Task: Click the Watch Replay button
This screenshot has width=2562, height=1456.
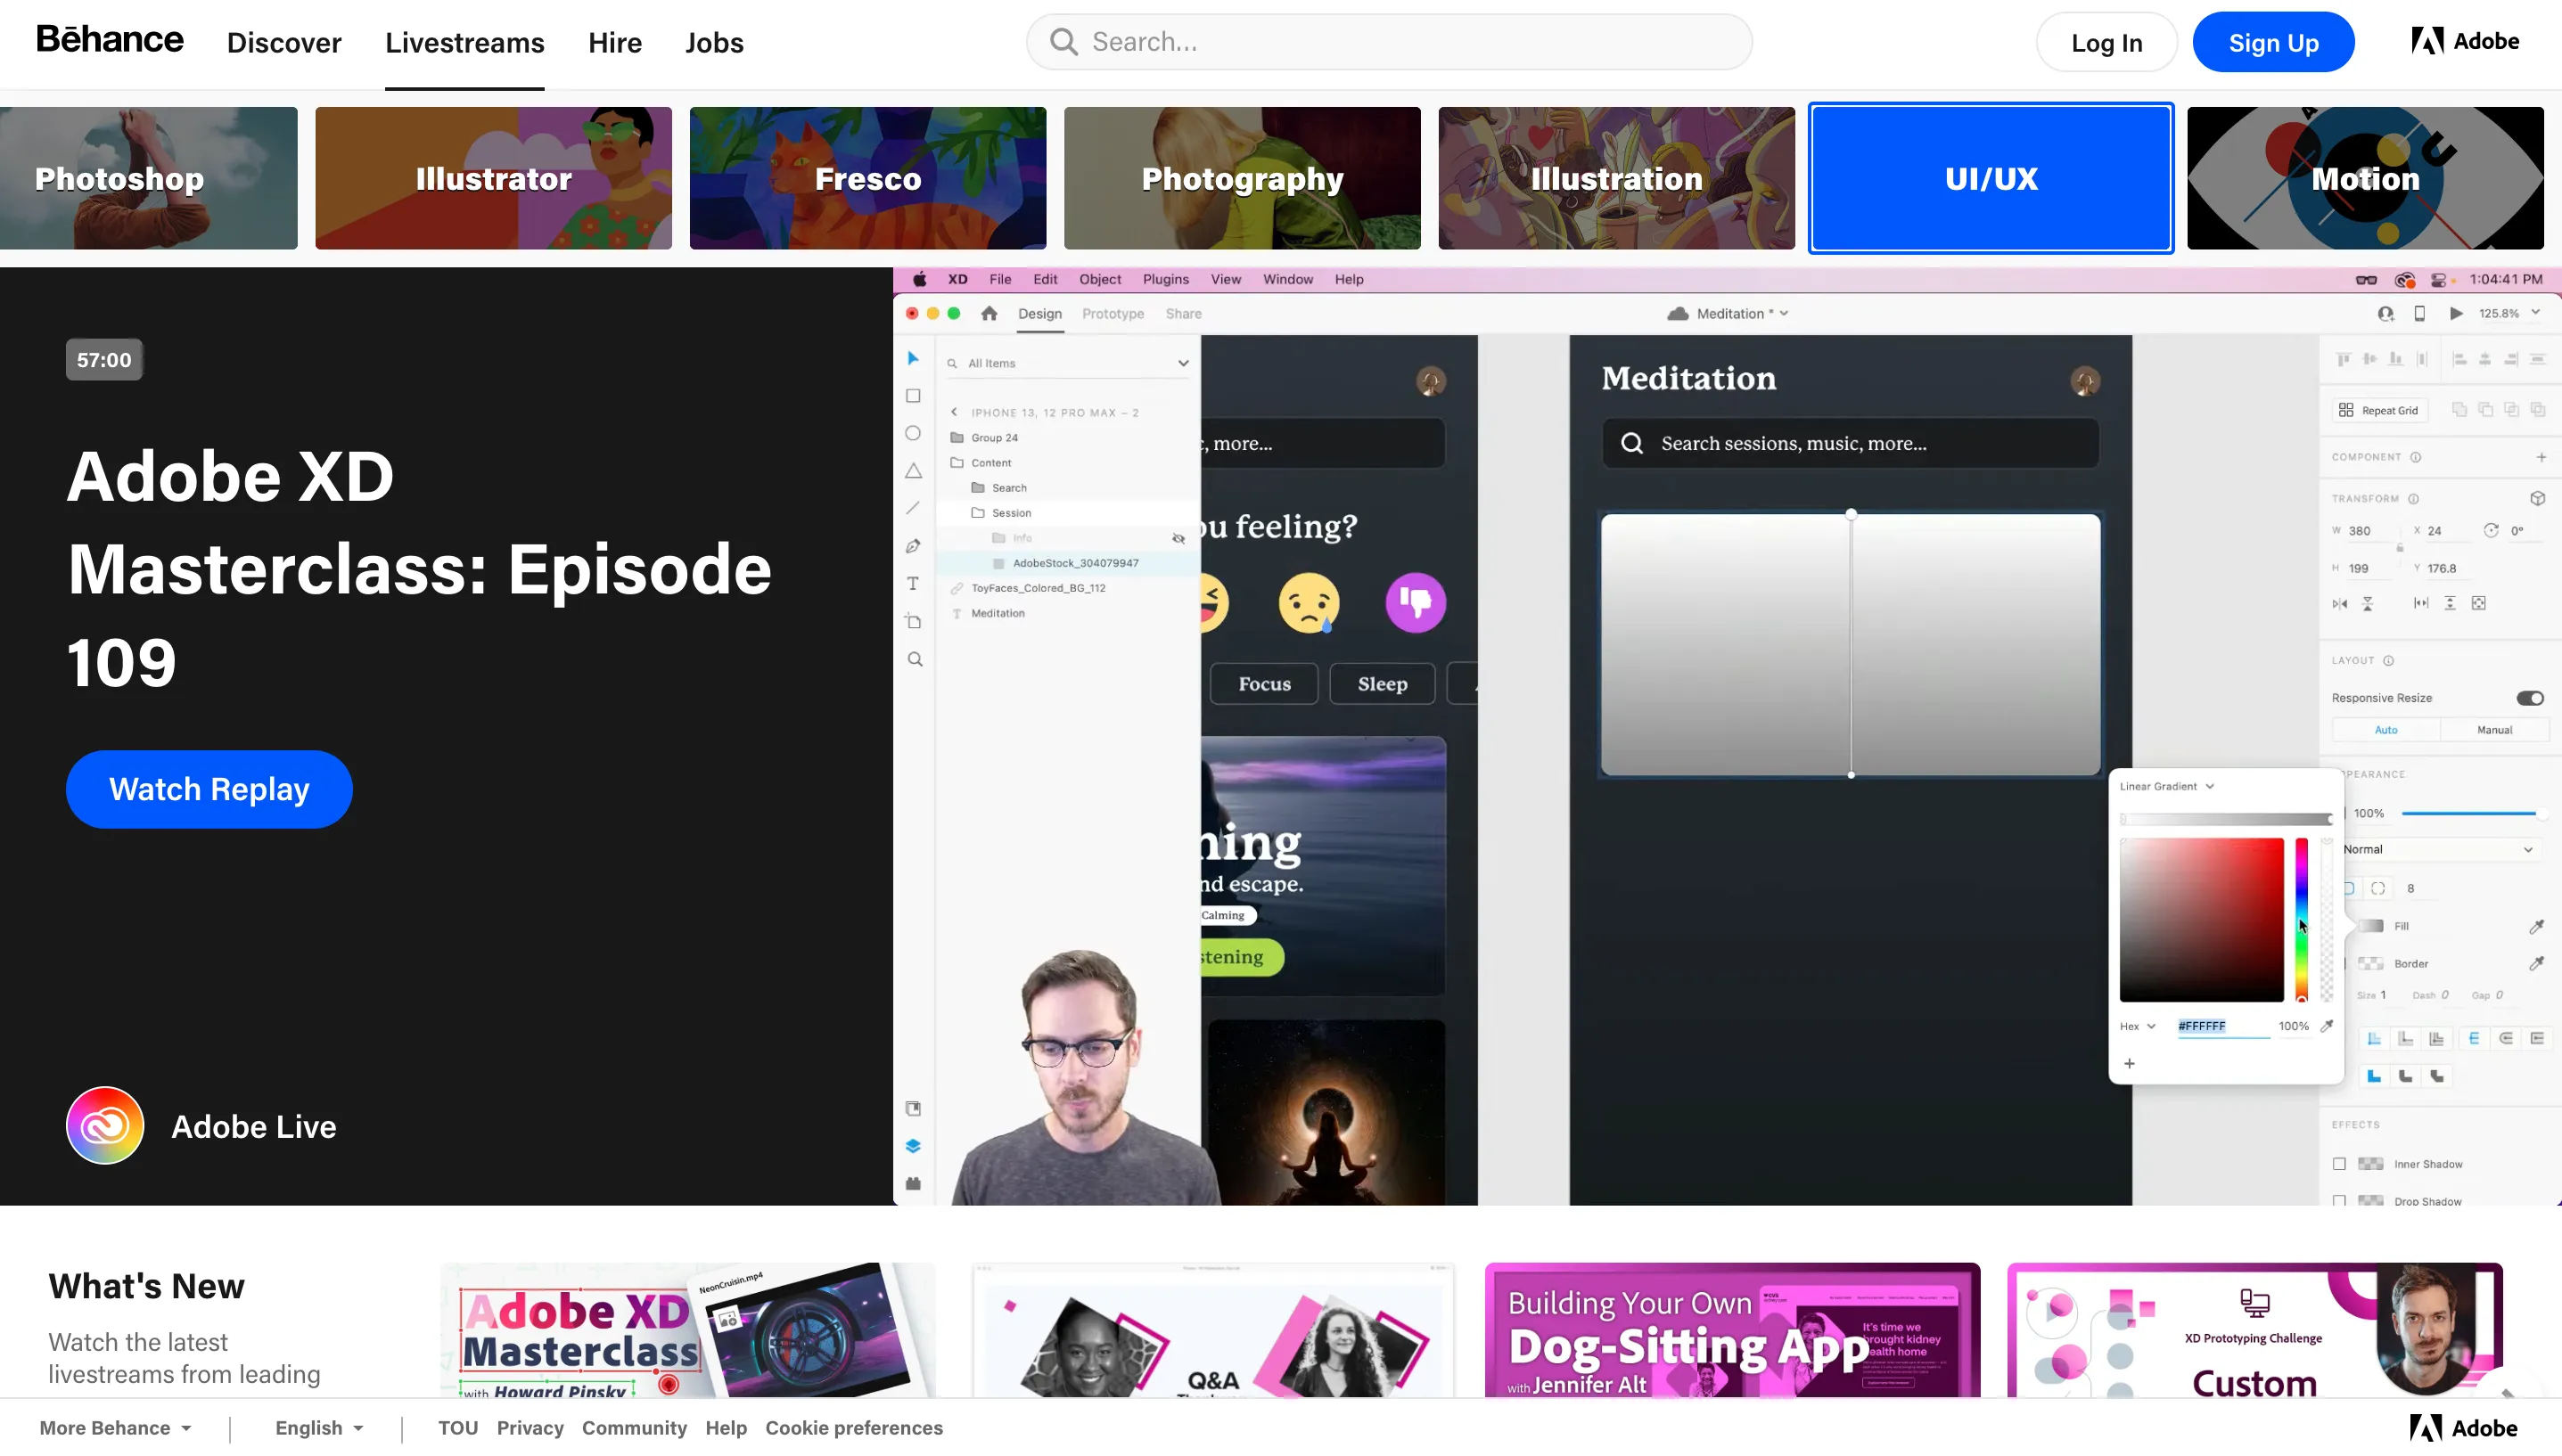Action: tap(209, 789)
